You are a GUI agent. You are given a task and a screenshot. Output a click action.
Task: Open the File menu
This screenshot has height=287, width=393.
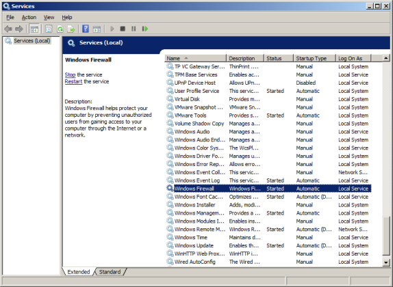(x=10, y=17)
